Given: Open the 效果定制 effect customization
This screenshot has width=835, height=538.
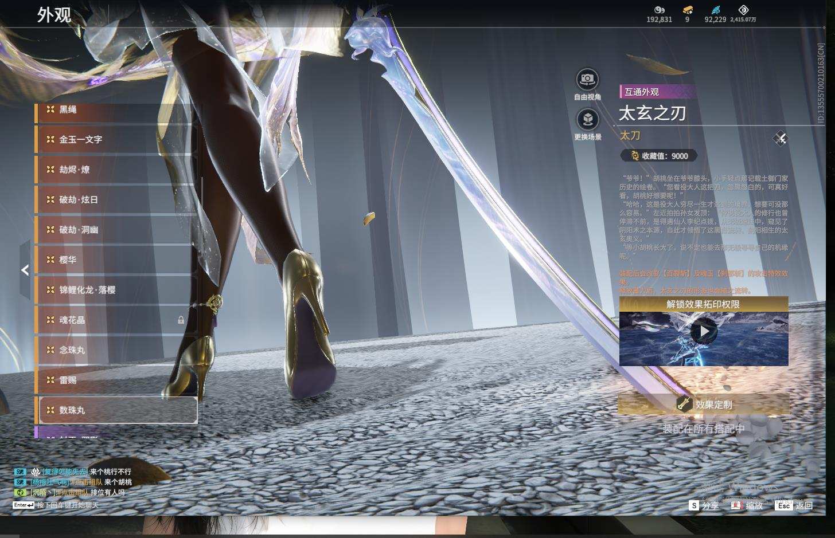Looking at the screenshot, I should click(704, 405).
